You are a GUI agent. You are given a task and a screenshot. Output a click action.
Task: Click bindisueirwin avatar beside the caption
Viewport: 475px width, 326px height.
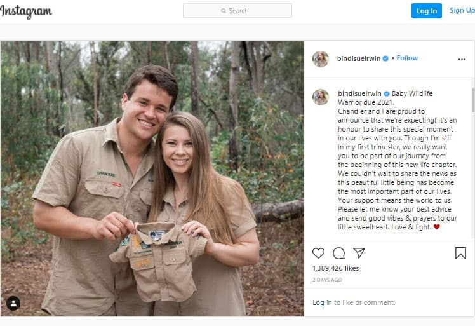(321, 97)
